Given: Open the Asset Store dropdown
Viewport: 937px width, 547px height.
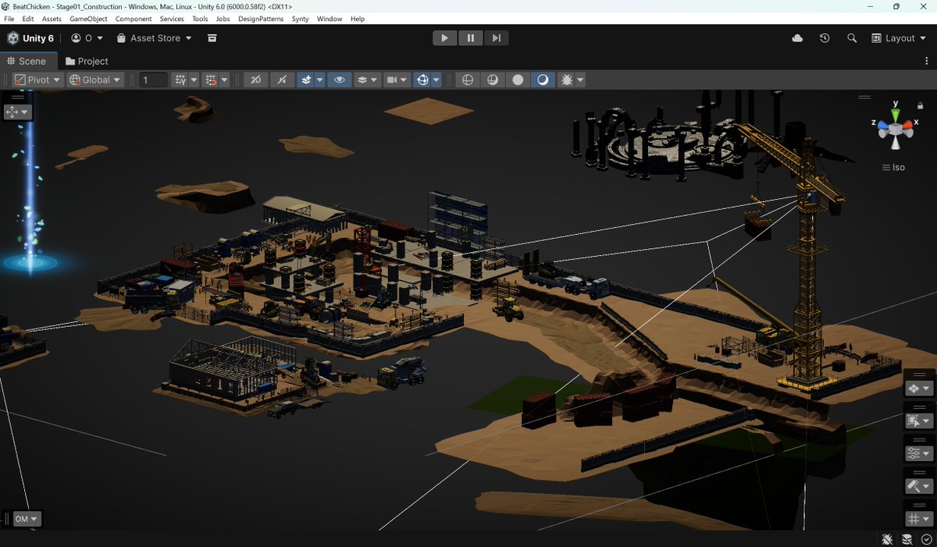Looking at the screenshot, I should pos(154,38).
